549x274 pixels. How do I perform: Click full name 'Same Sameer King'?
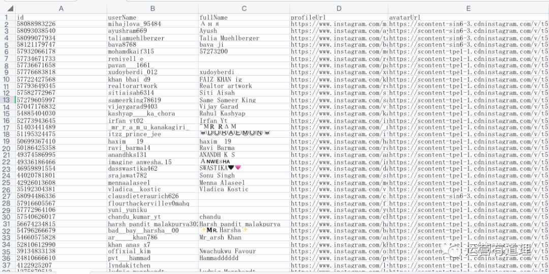click(228, 100)
